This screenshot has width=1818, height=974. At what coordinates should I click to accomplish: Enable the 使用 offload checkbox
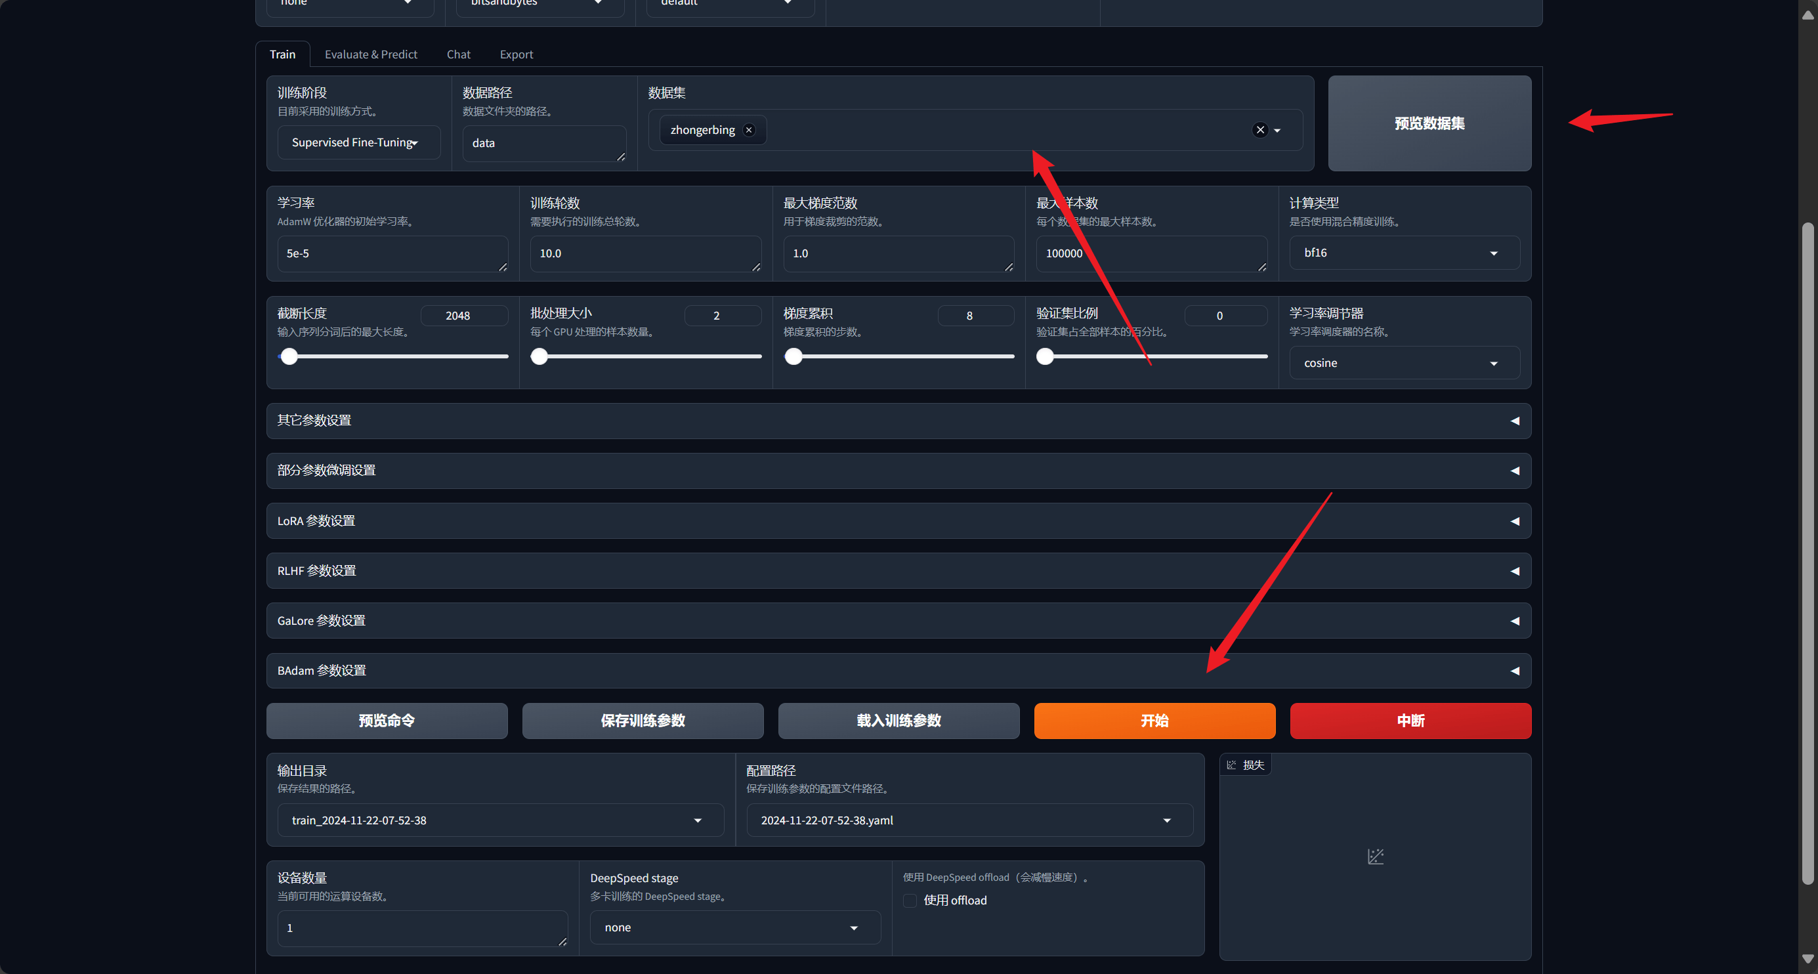(x=910, y=900)
